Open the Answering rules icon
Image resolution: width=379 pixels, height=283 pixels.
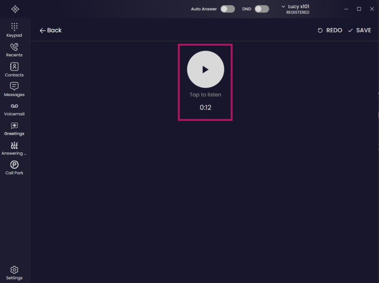tap(14, 145)
